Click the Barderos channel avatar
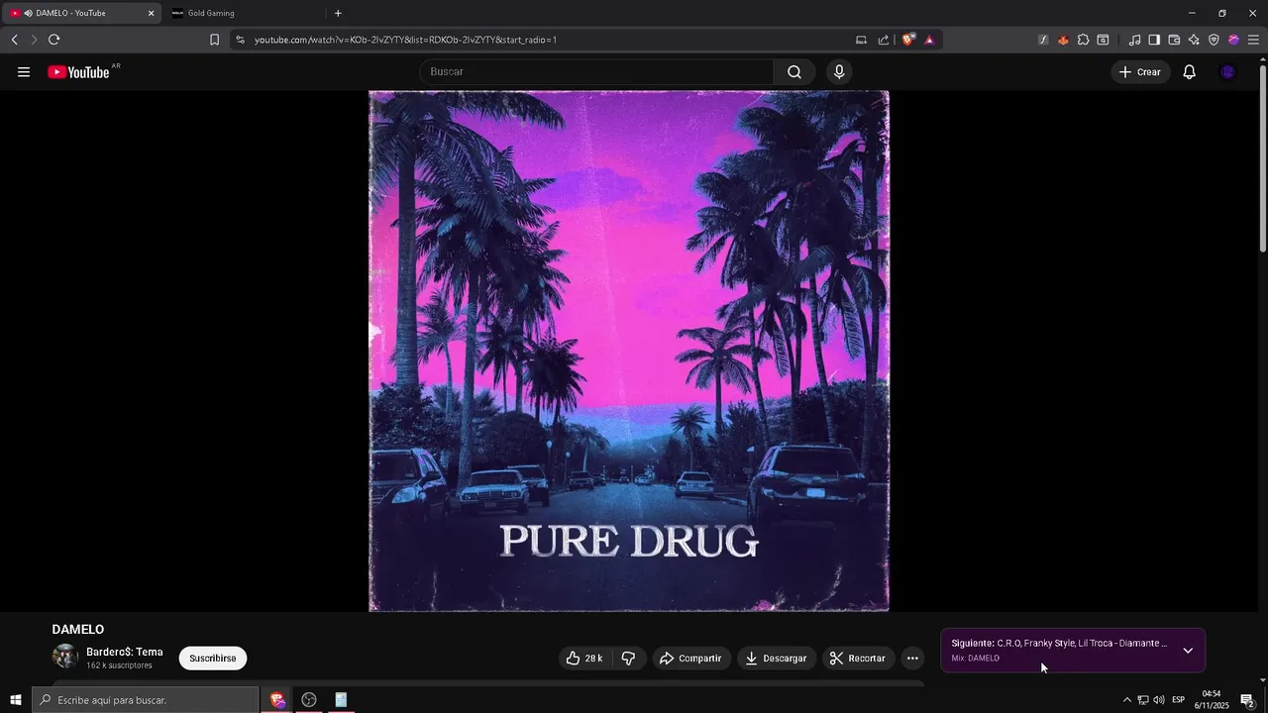1268x713 pixels. (65, 658)
